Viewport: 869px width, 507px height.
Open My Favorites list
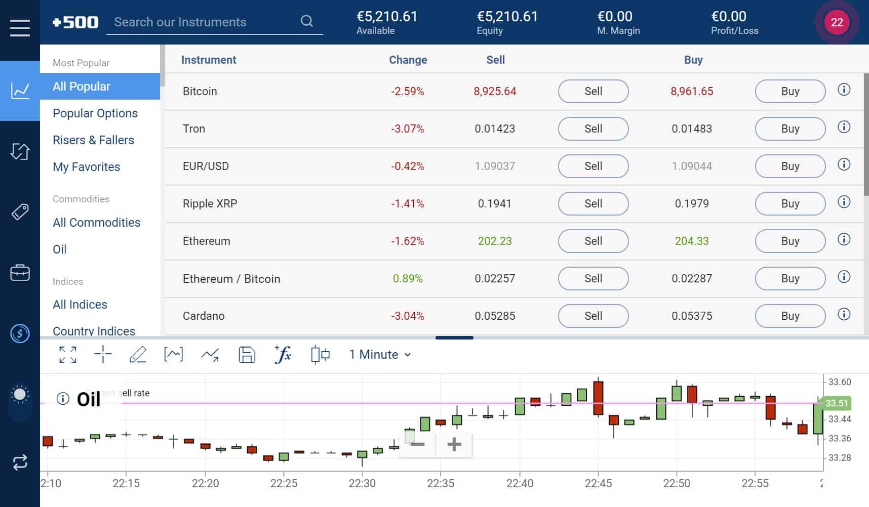click(87, 167)
